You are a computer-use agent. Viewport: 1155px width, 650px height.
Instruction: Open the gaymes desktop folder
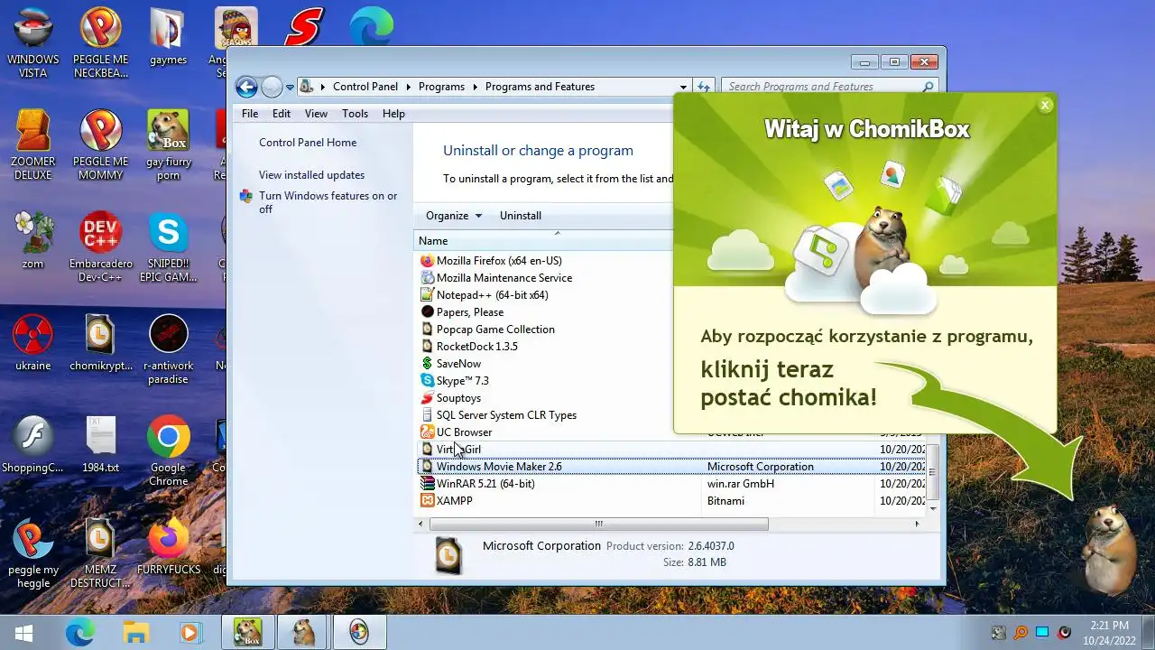(x=168, y=37)
